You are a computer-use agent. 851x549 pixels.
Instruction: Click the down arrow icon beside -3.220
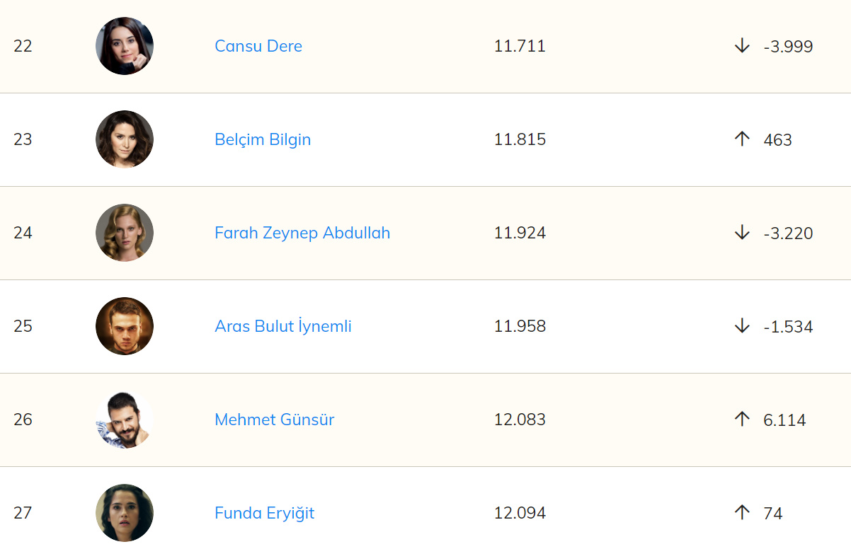pyautogui.click(x=741, y=233)
